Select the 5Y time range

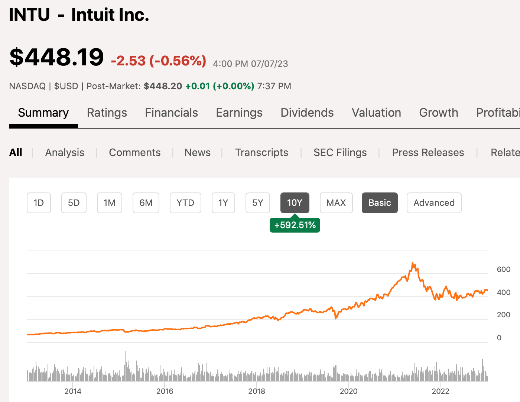257,203
